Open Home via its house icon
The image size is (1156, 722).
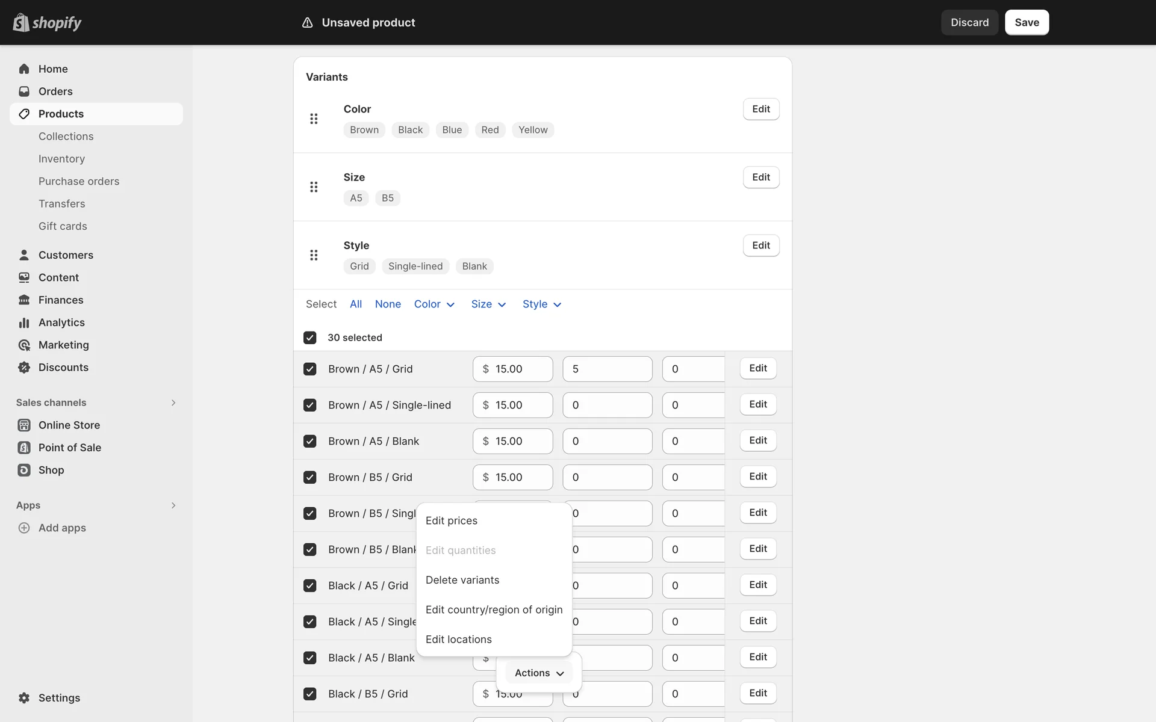point(24,69)
